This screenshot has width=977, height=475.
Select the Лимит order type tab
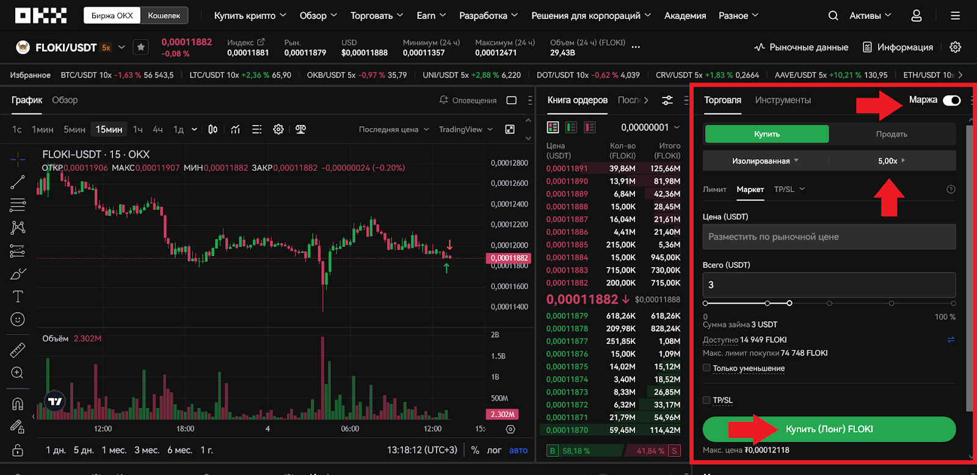714,190
